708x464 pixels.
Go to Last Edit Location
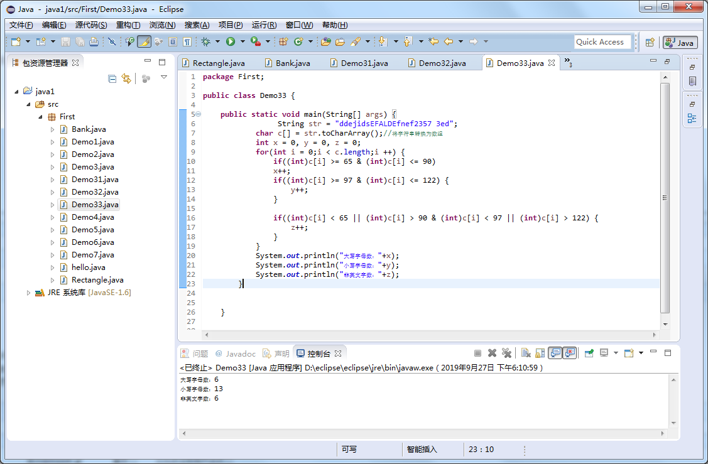433,41
